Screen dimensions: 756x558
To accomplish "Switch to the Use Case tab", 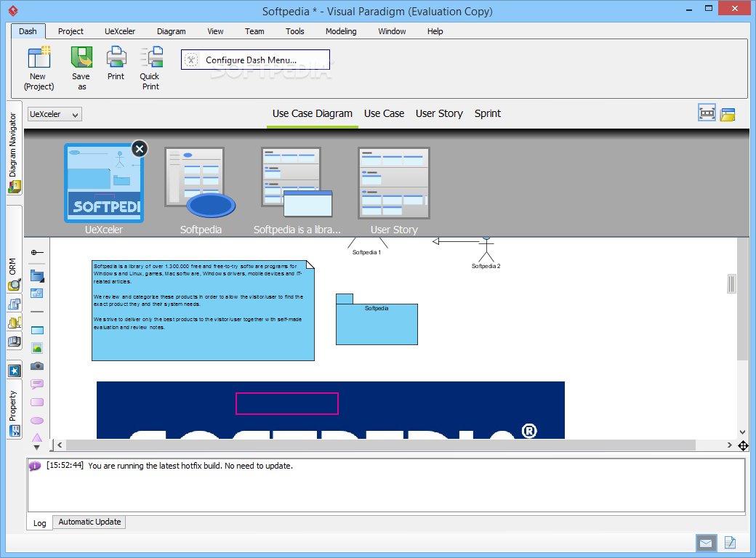I will pyautogui.click(x=384, y=114).
